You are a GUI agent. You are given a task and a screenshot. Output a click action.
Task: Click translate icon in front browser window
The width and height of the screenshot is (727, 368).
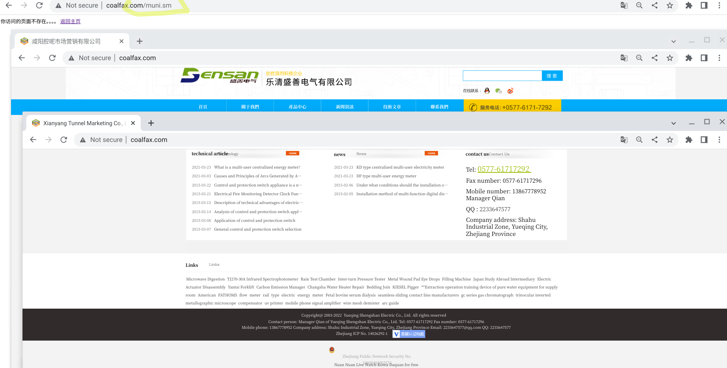(x=624, y=140)
